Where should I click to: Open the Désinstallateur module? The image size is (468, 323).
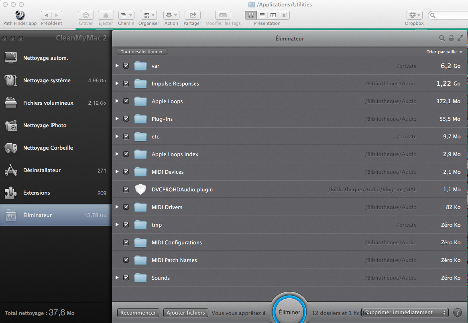pyautogui.click(x=42, y=171)
